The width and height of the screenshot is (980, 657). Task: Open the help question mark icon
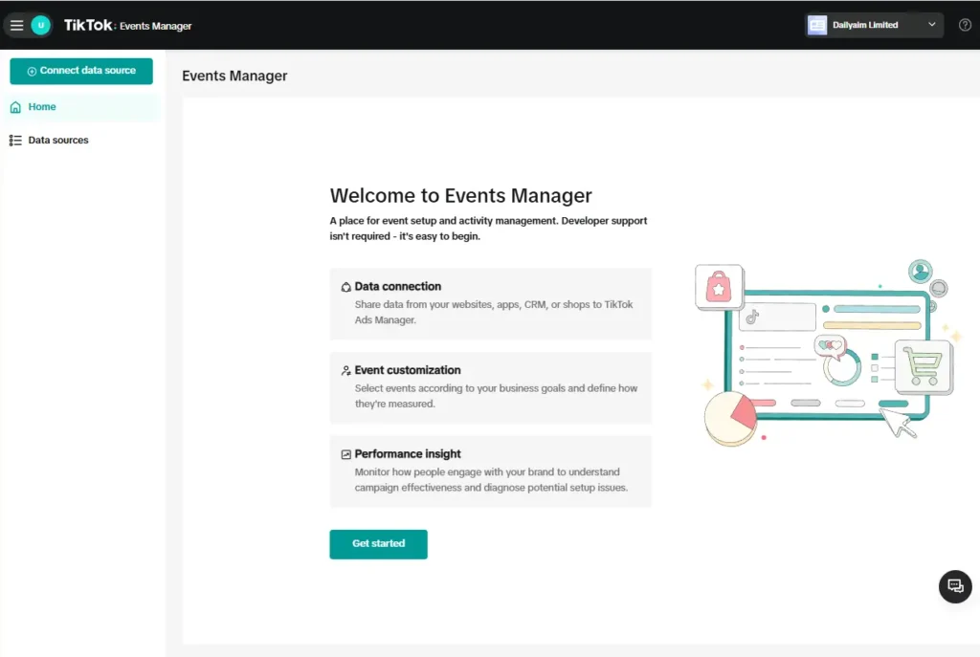coord(965,25)
